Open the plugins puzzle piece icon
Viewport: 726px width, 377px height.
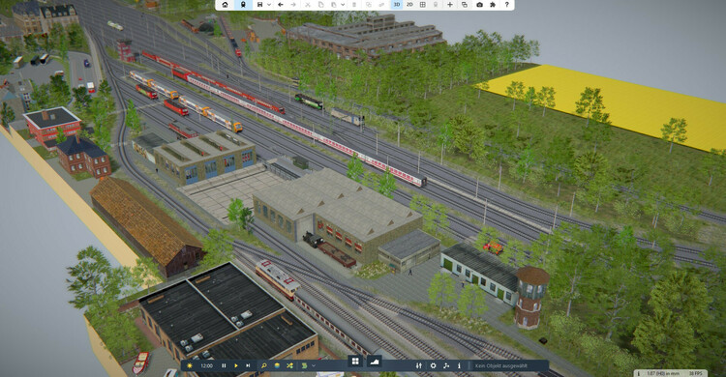tap(493, 5)
